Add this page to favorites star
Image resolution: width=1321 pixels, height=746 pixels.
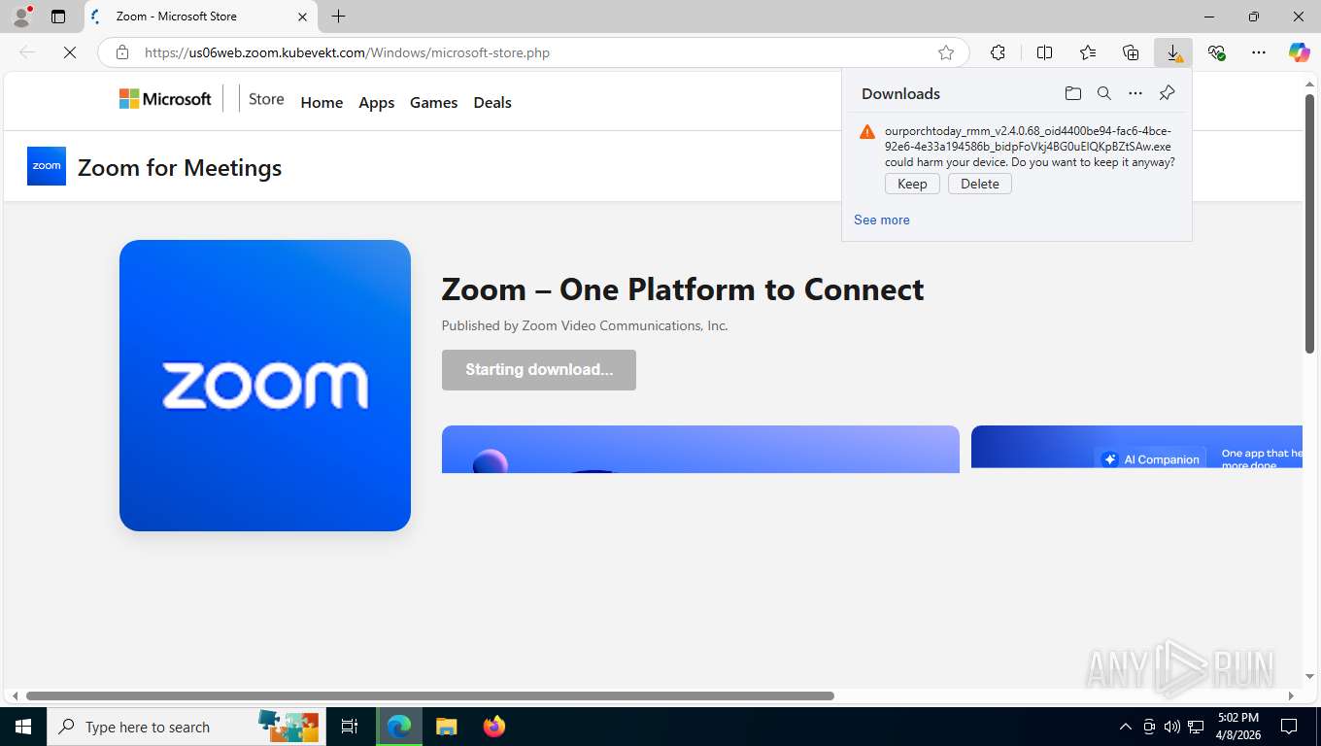point(946,52)
